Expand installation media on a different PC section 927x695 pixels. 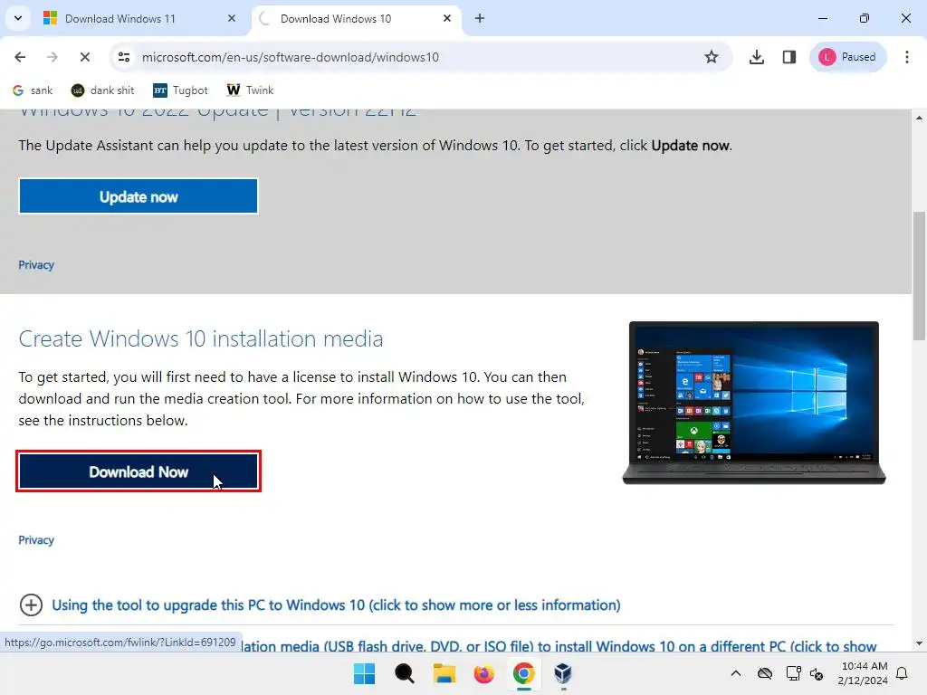coord(559,646)
